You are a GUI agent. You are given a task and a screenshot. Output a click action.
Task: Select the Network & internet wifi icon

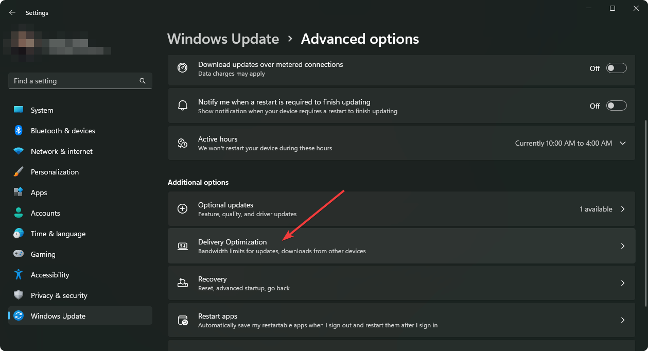[x=19, y=151]
